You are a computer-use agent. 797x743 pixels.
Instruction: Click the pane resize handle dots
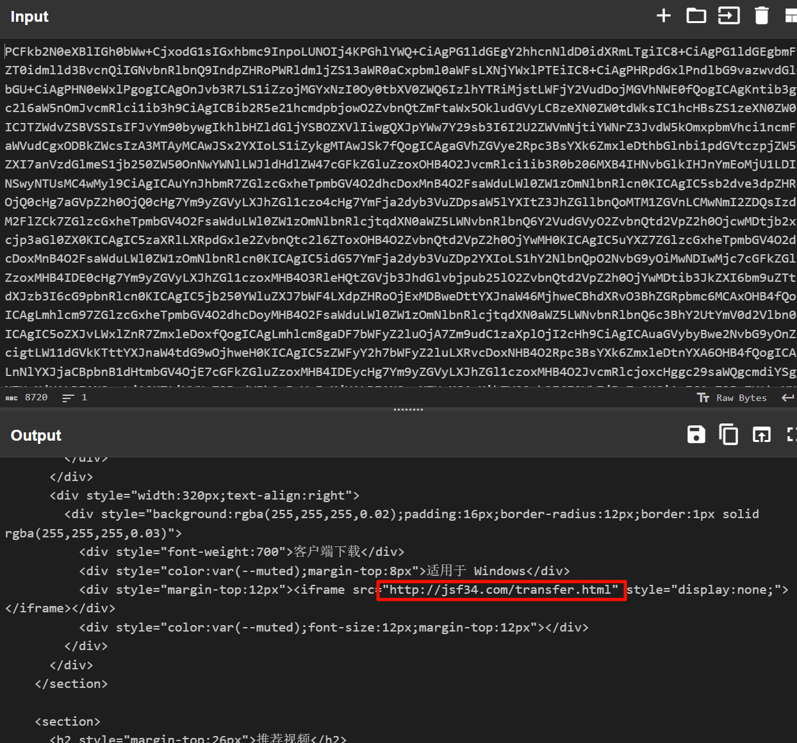click(408, 409)
